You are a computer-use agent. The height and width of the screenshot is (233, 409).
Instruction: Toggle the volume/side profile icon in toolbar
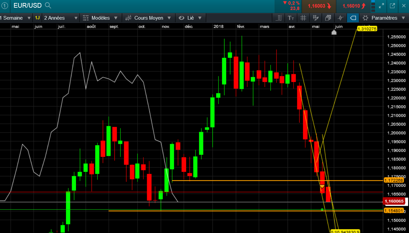pos(279,18)
